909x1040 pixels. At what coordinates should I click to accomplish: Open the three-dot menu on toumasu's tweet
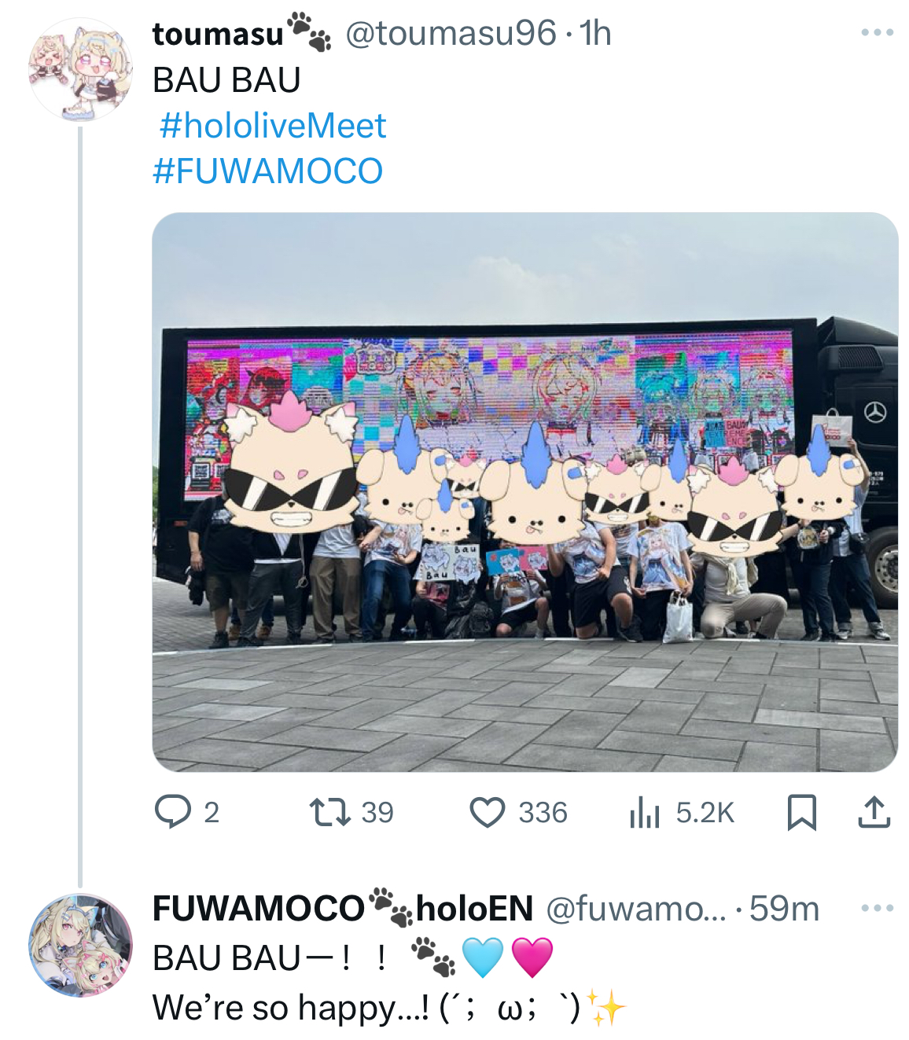pyautogui.click(x=877, y=33)
